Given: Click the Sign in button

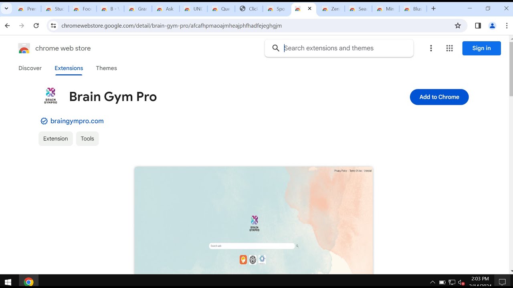Looking at the screenshot, I should (481, 48).
